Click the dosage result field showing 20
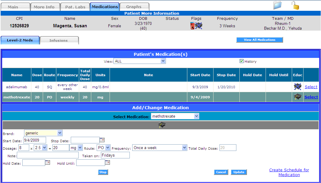The image size is (321, 183). tap(61, 148)
